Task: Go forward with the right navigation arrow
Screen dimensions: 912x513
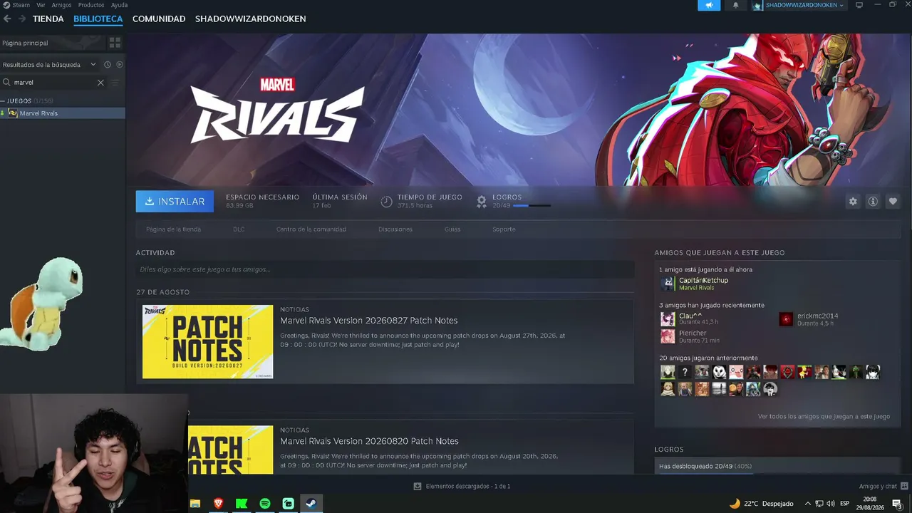Action: (22, 19)
